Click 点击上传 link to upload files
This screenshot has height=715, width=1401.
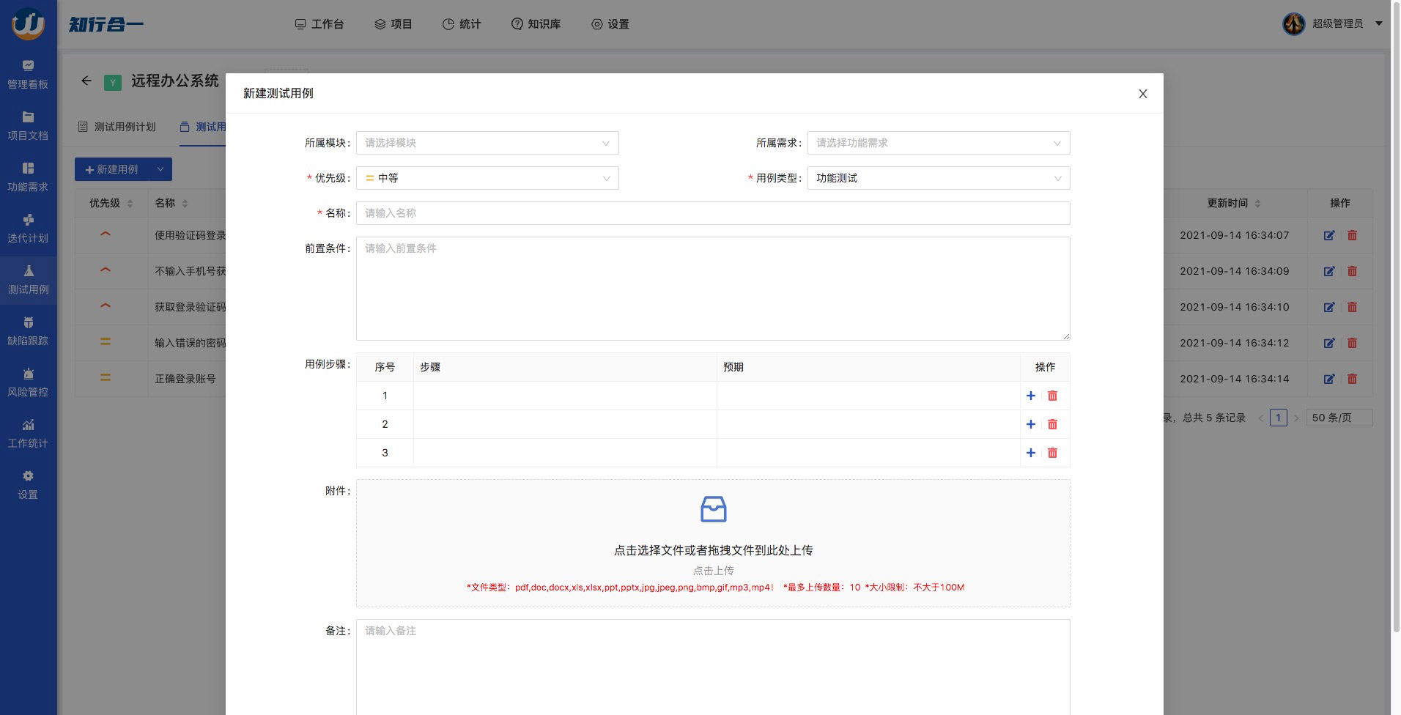pos(713,571)
